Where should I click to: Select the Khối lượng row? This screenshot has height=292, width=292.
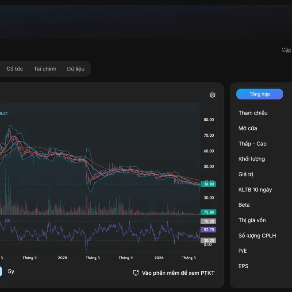pos(265,159)
